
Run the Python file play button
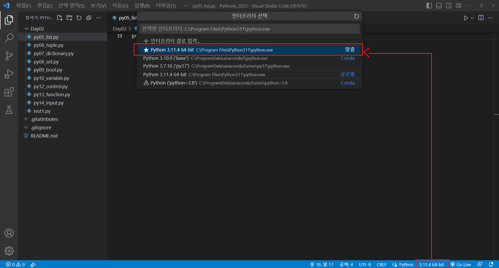tap(466, 18)
